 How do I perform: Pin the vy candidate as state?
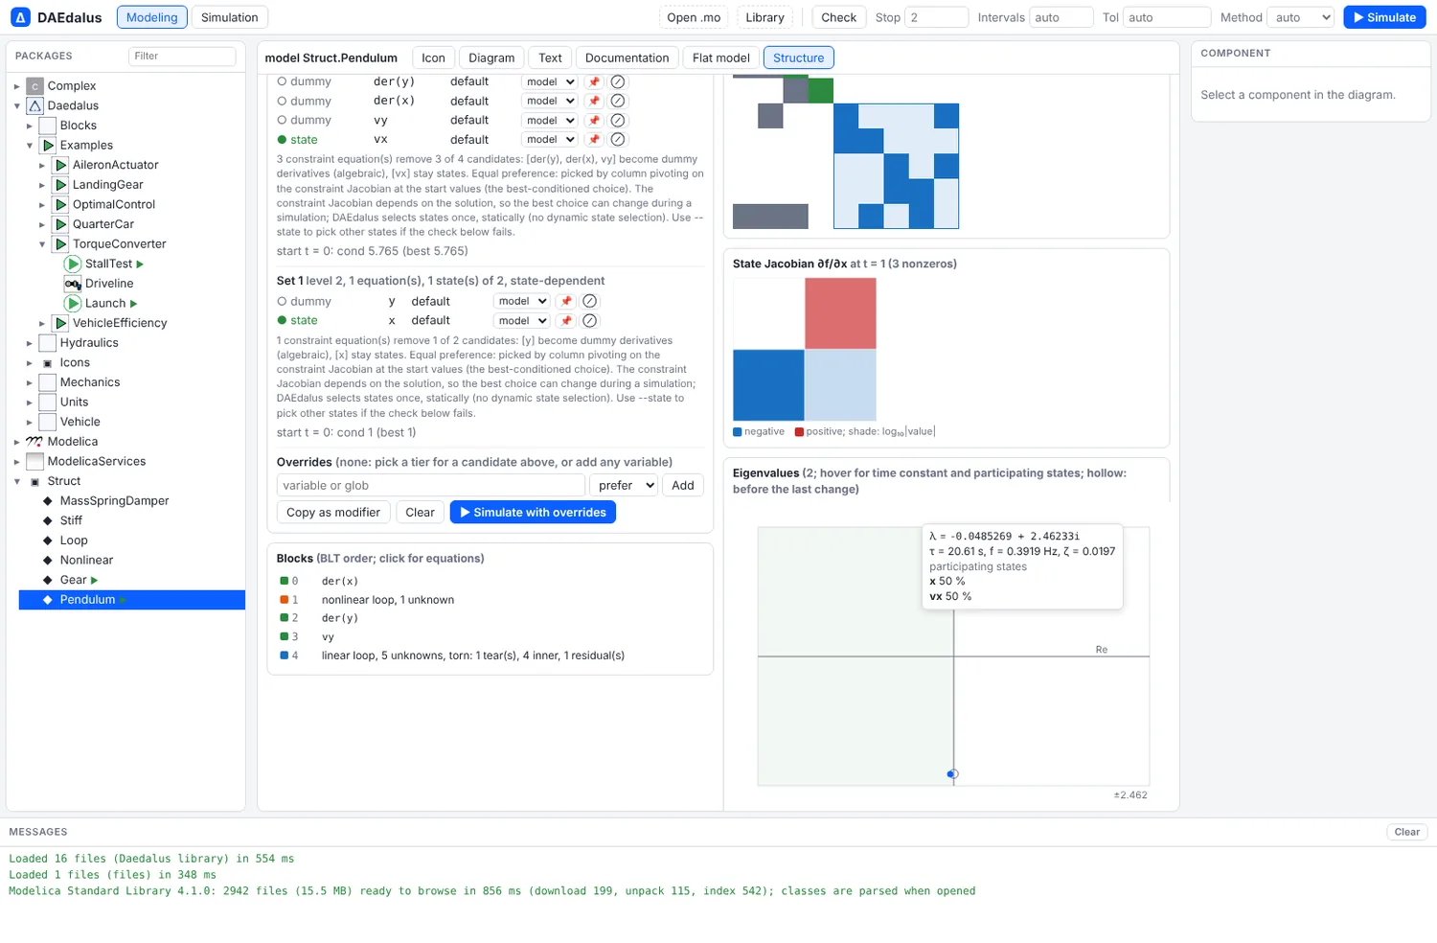tap(594, 120)
